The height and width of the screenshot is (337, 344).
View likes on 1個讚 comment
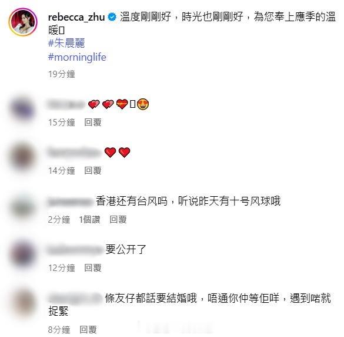(x=89, y=219)
